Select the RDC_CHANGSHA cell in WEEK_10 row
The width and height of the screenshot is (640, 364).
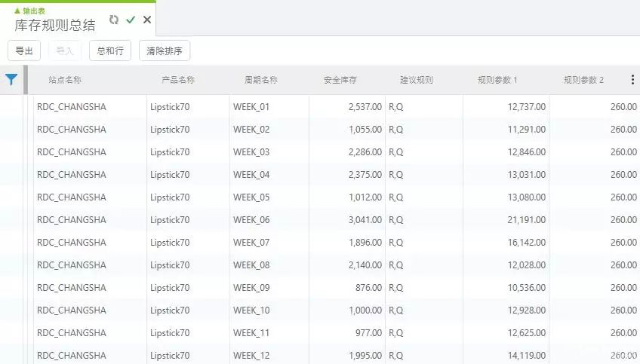click(x=72, y=310)
